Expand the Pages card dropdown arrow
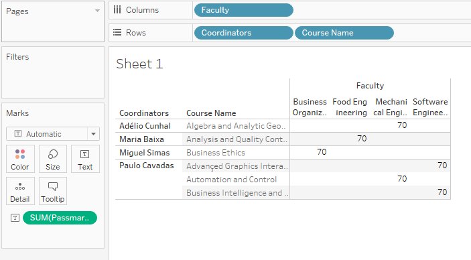 point(97,11)
